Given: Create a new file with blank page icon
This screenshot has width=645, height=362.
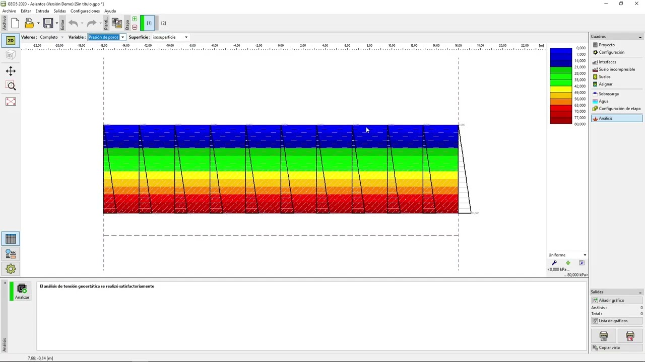Looking at the screenshot, I should [x=15, y=23].
